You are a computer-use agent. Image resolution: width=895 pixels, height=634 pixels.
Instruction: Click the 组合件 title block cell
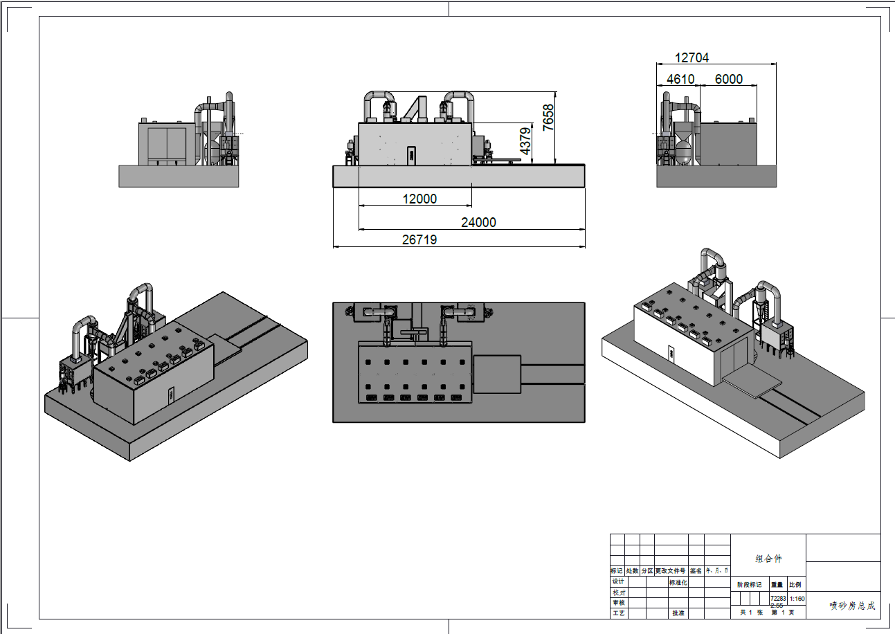click(768, 559)
